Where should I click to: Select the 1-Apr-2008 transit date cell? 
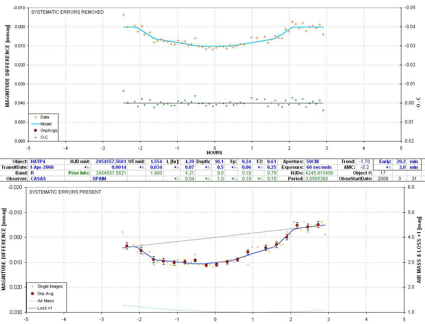tap(42, 167)
